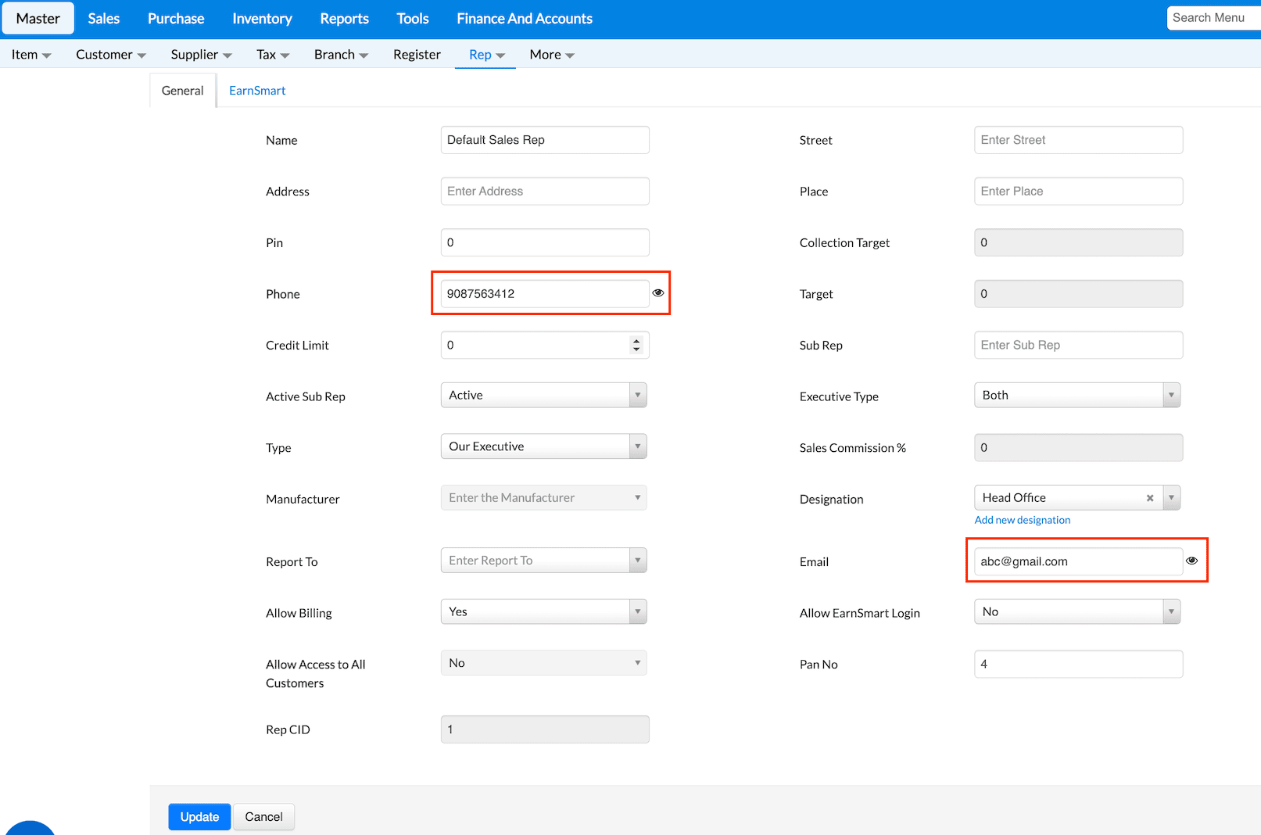Expand the Type dropdown showing Our Executive
Viewport: 1261px width, 835px height.
click(x=543, y=446)
